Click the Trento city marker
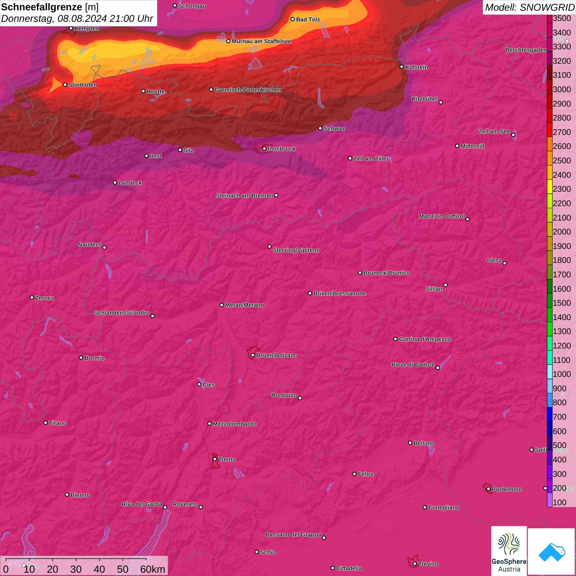This screenshot has width=576, height=576. (215, 459)
